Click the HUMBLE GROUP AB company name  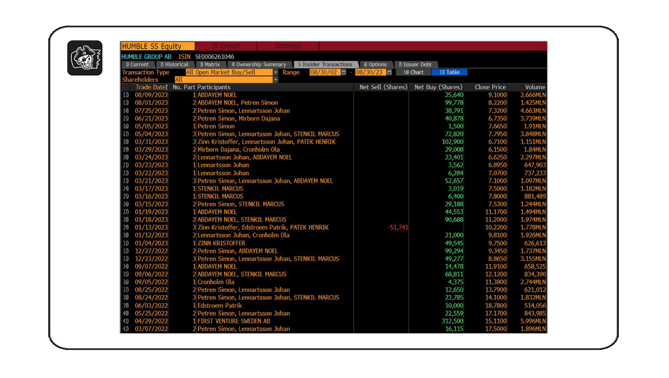146,57
